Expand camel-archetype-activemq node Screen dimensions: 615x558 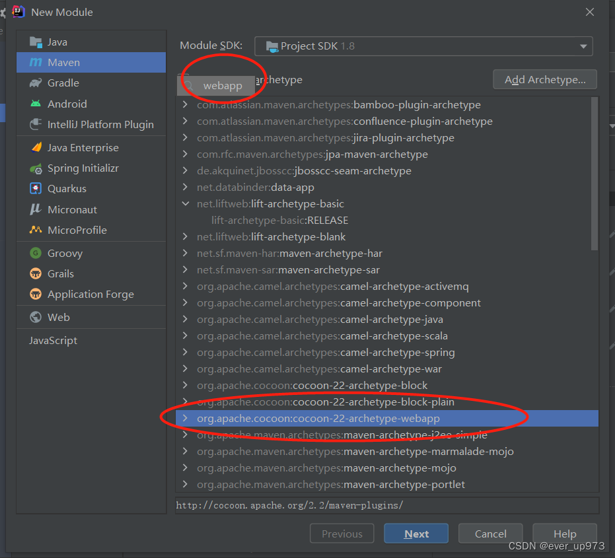[x=185, y=286]
